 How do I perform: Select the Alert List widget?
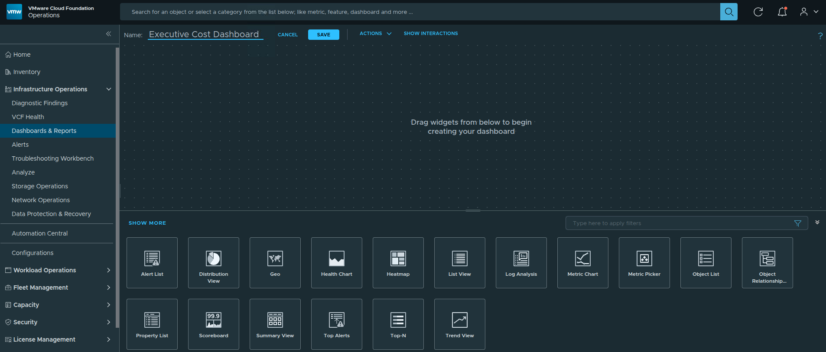tap(152, 263)
